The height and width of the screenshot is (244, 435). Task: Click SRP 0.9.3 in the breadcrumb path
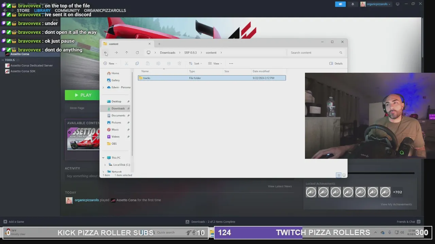coord(190,53)
